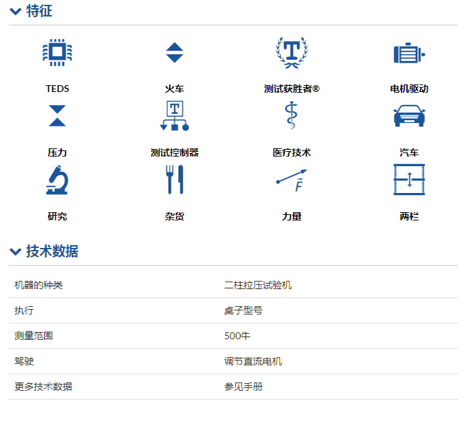462x423 pixels.
Task: Collapse the 技术数据 section chevron
Action: tap(15, 252)
